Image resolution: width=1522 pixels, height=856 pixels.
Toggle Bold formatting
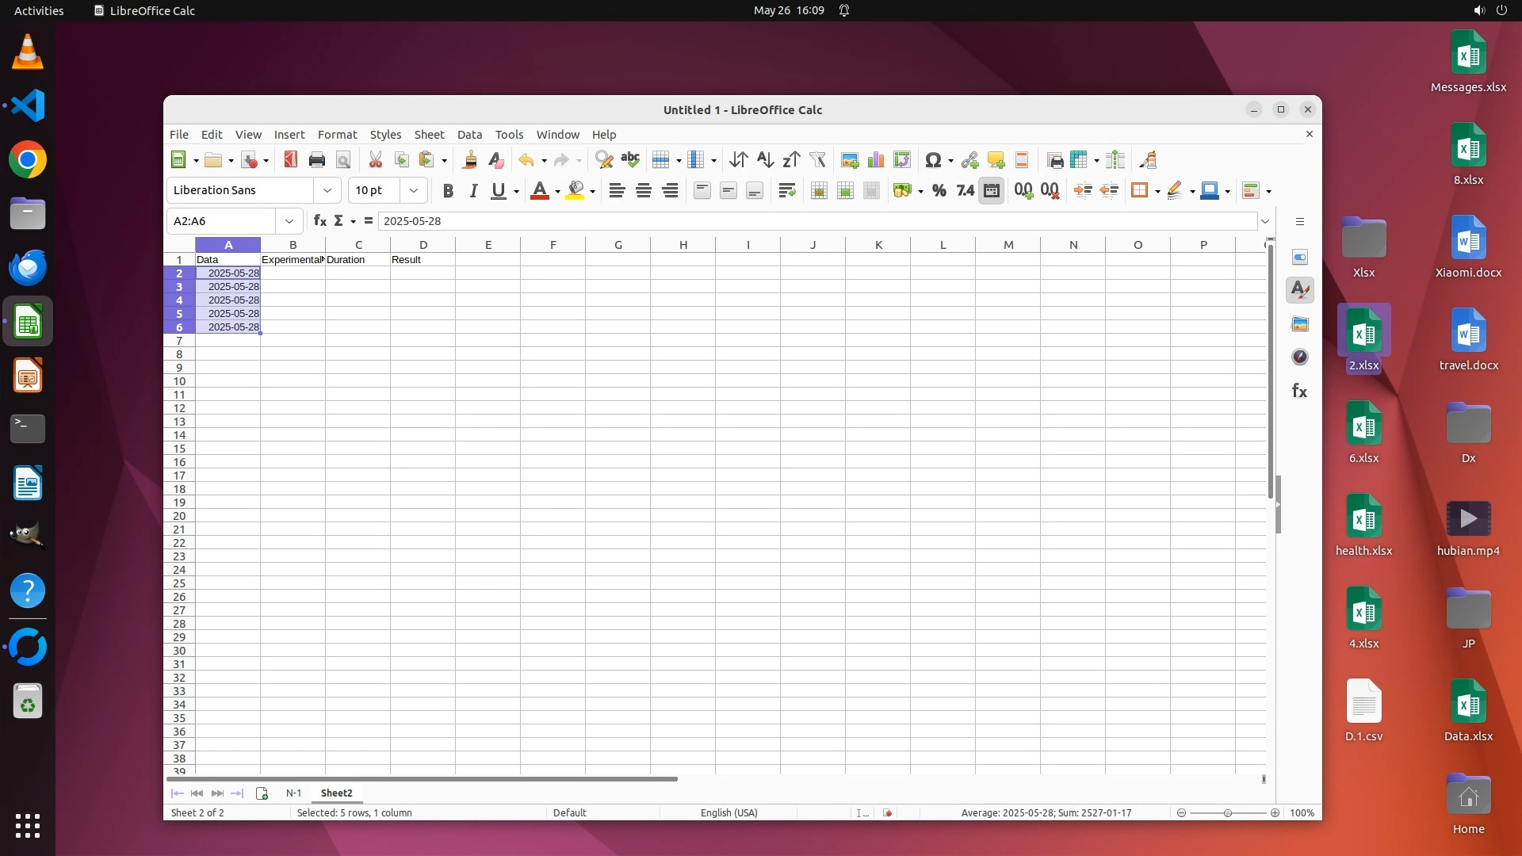coord(448,190)
